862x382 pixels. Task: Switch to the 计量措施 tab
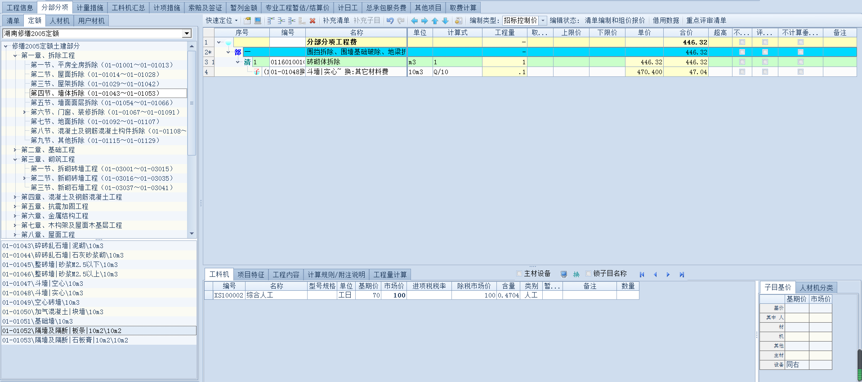pos(89,8)
